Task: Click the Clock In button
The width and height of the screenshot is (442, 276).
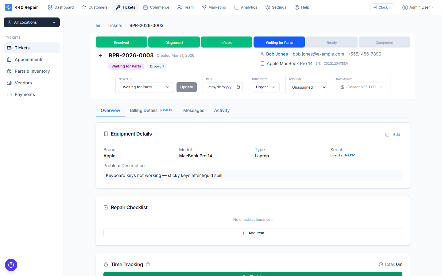Action: tap(382, 7)
